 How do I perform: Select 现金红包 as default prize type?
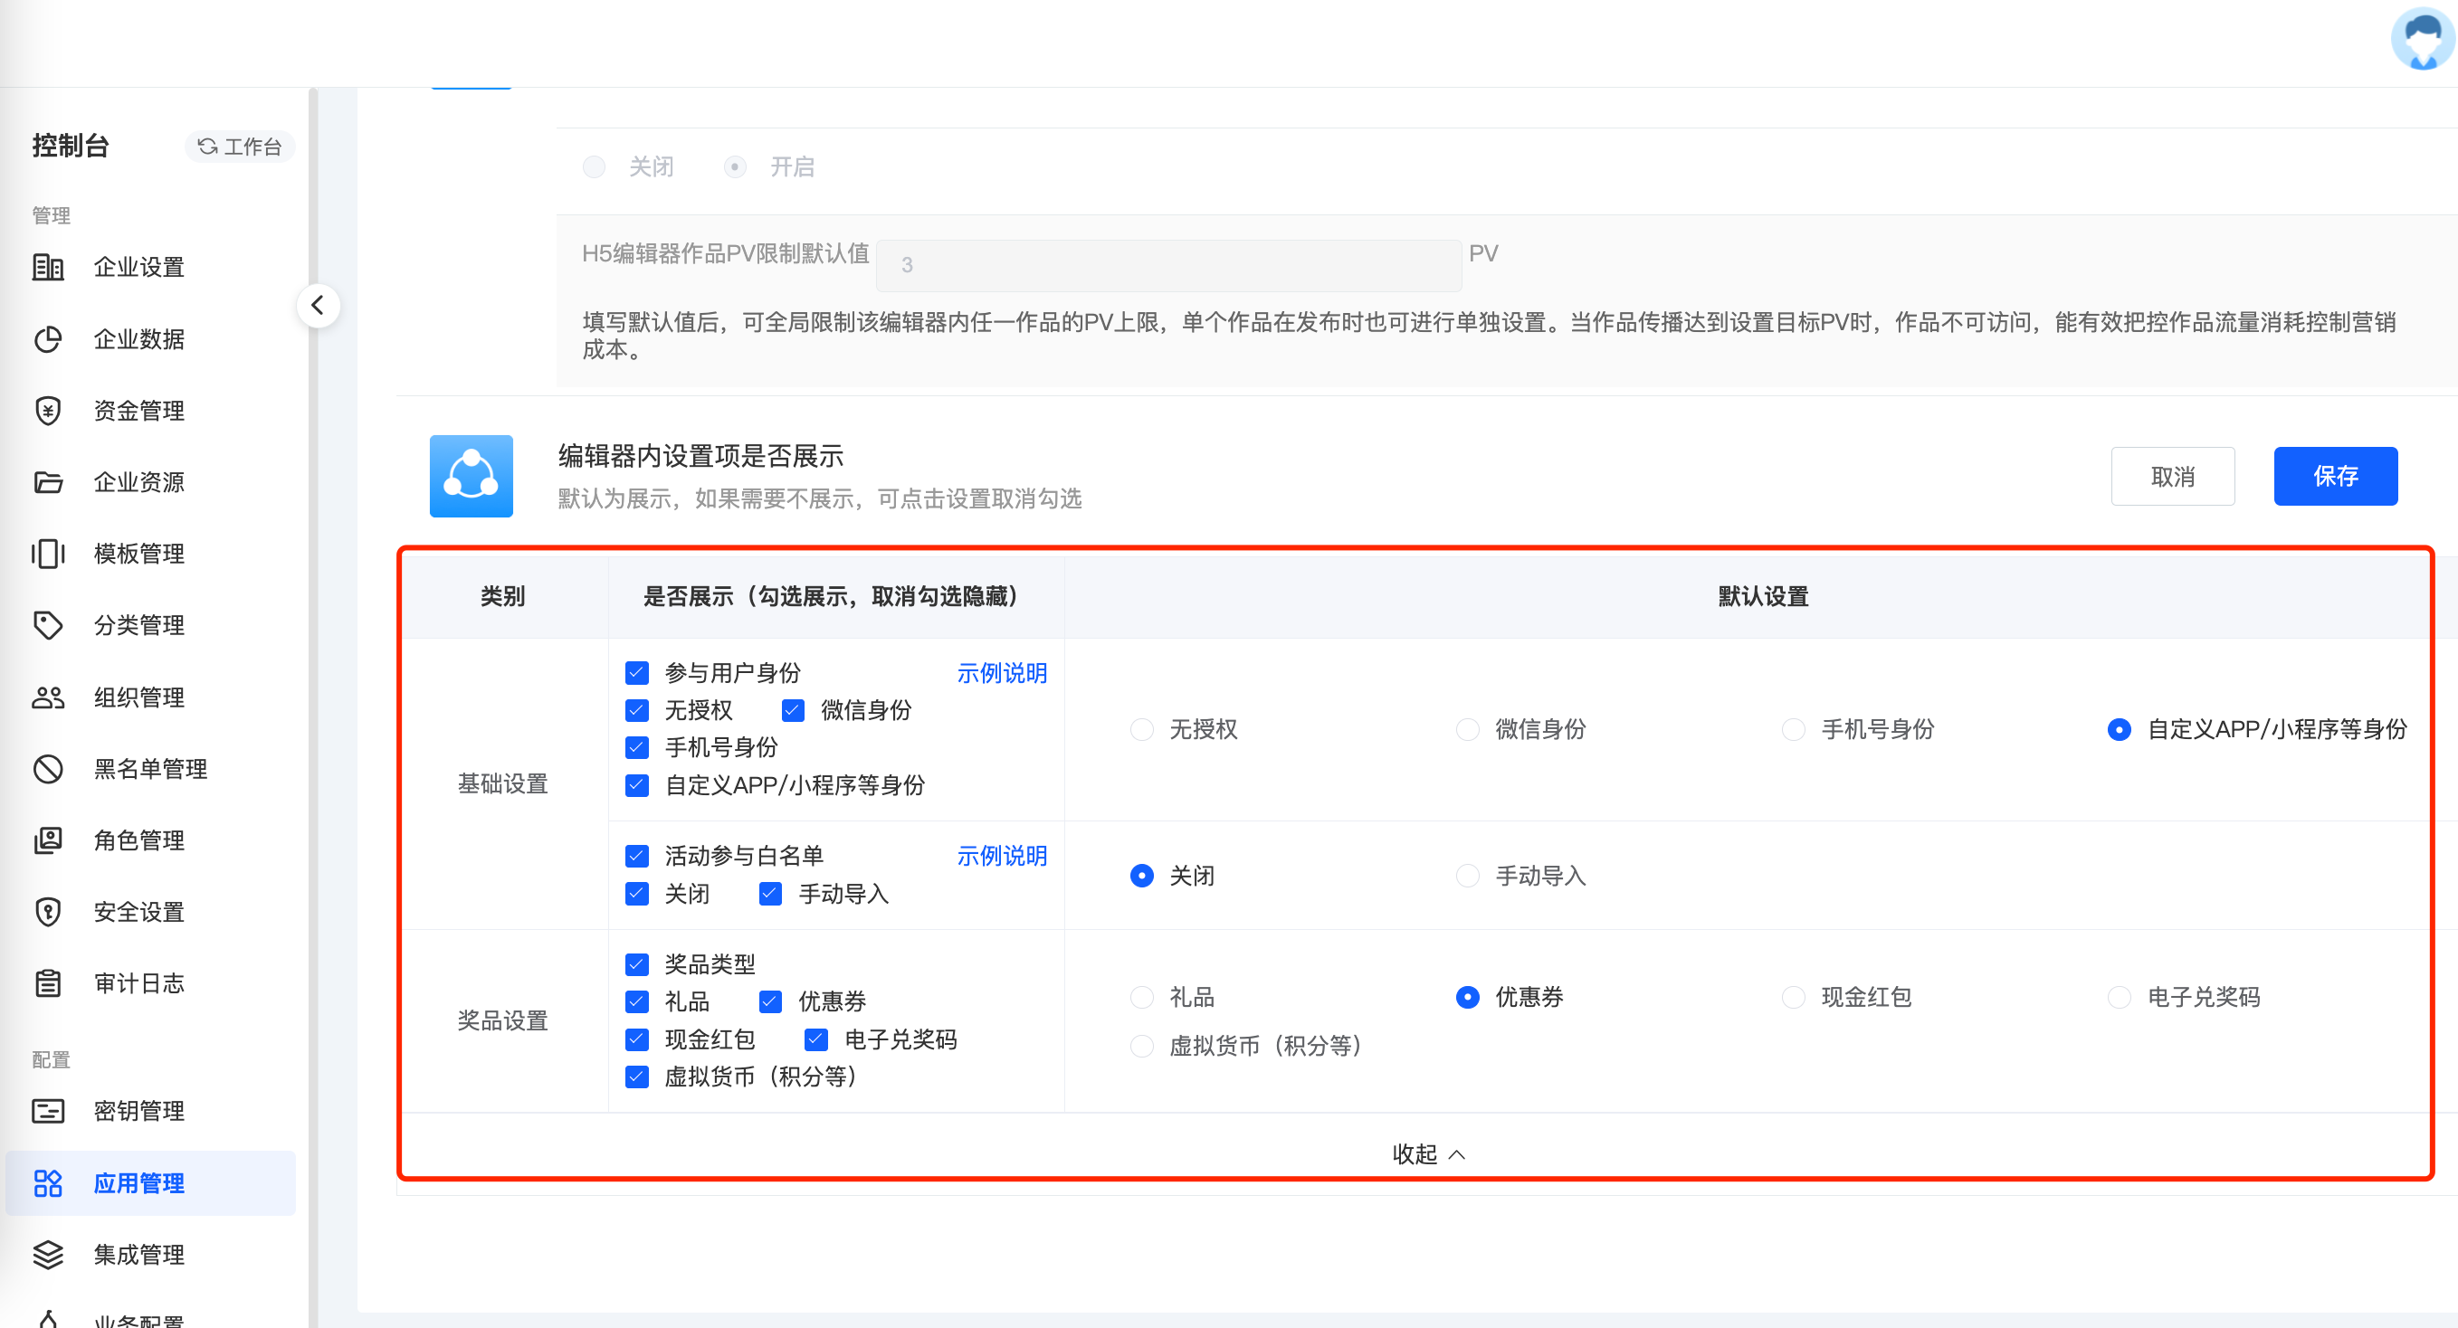point(1794,998)
